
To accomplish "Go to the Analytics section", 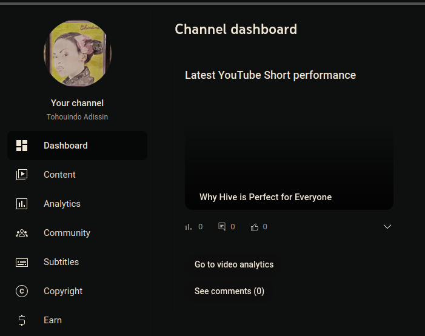I will (77, 204).
